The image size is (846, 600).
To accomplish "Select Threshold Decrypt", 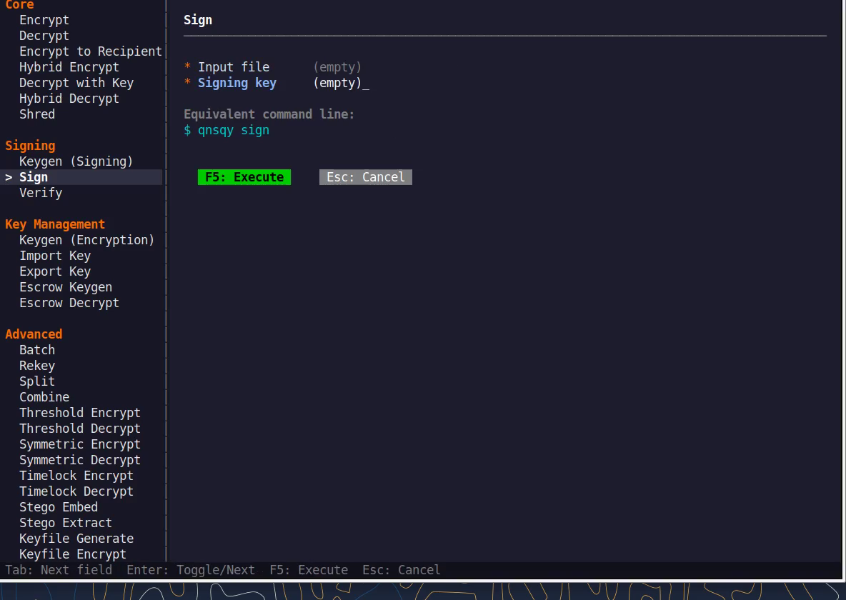I will click(80, 428).
